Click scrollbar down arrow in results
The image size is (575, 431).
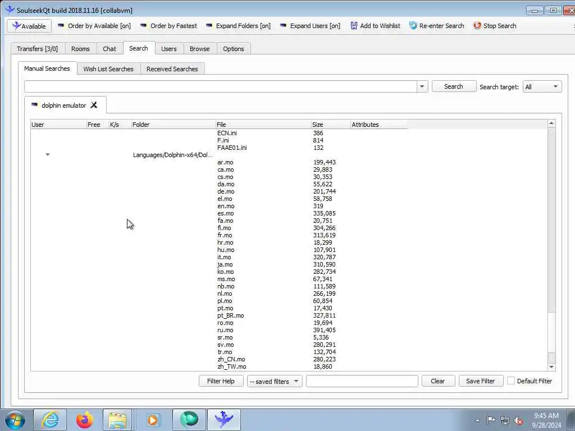coord(551,367)
